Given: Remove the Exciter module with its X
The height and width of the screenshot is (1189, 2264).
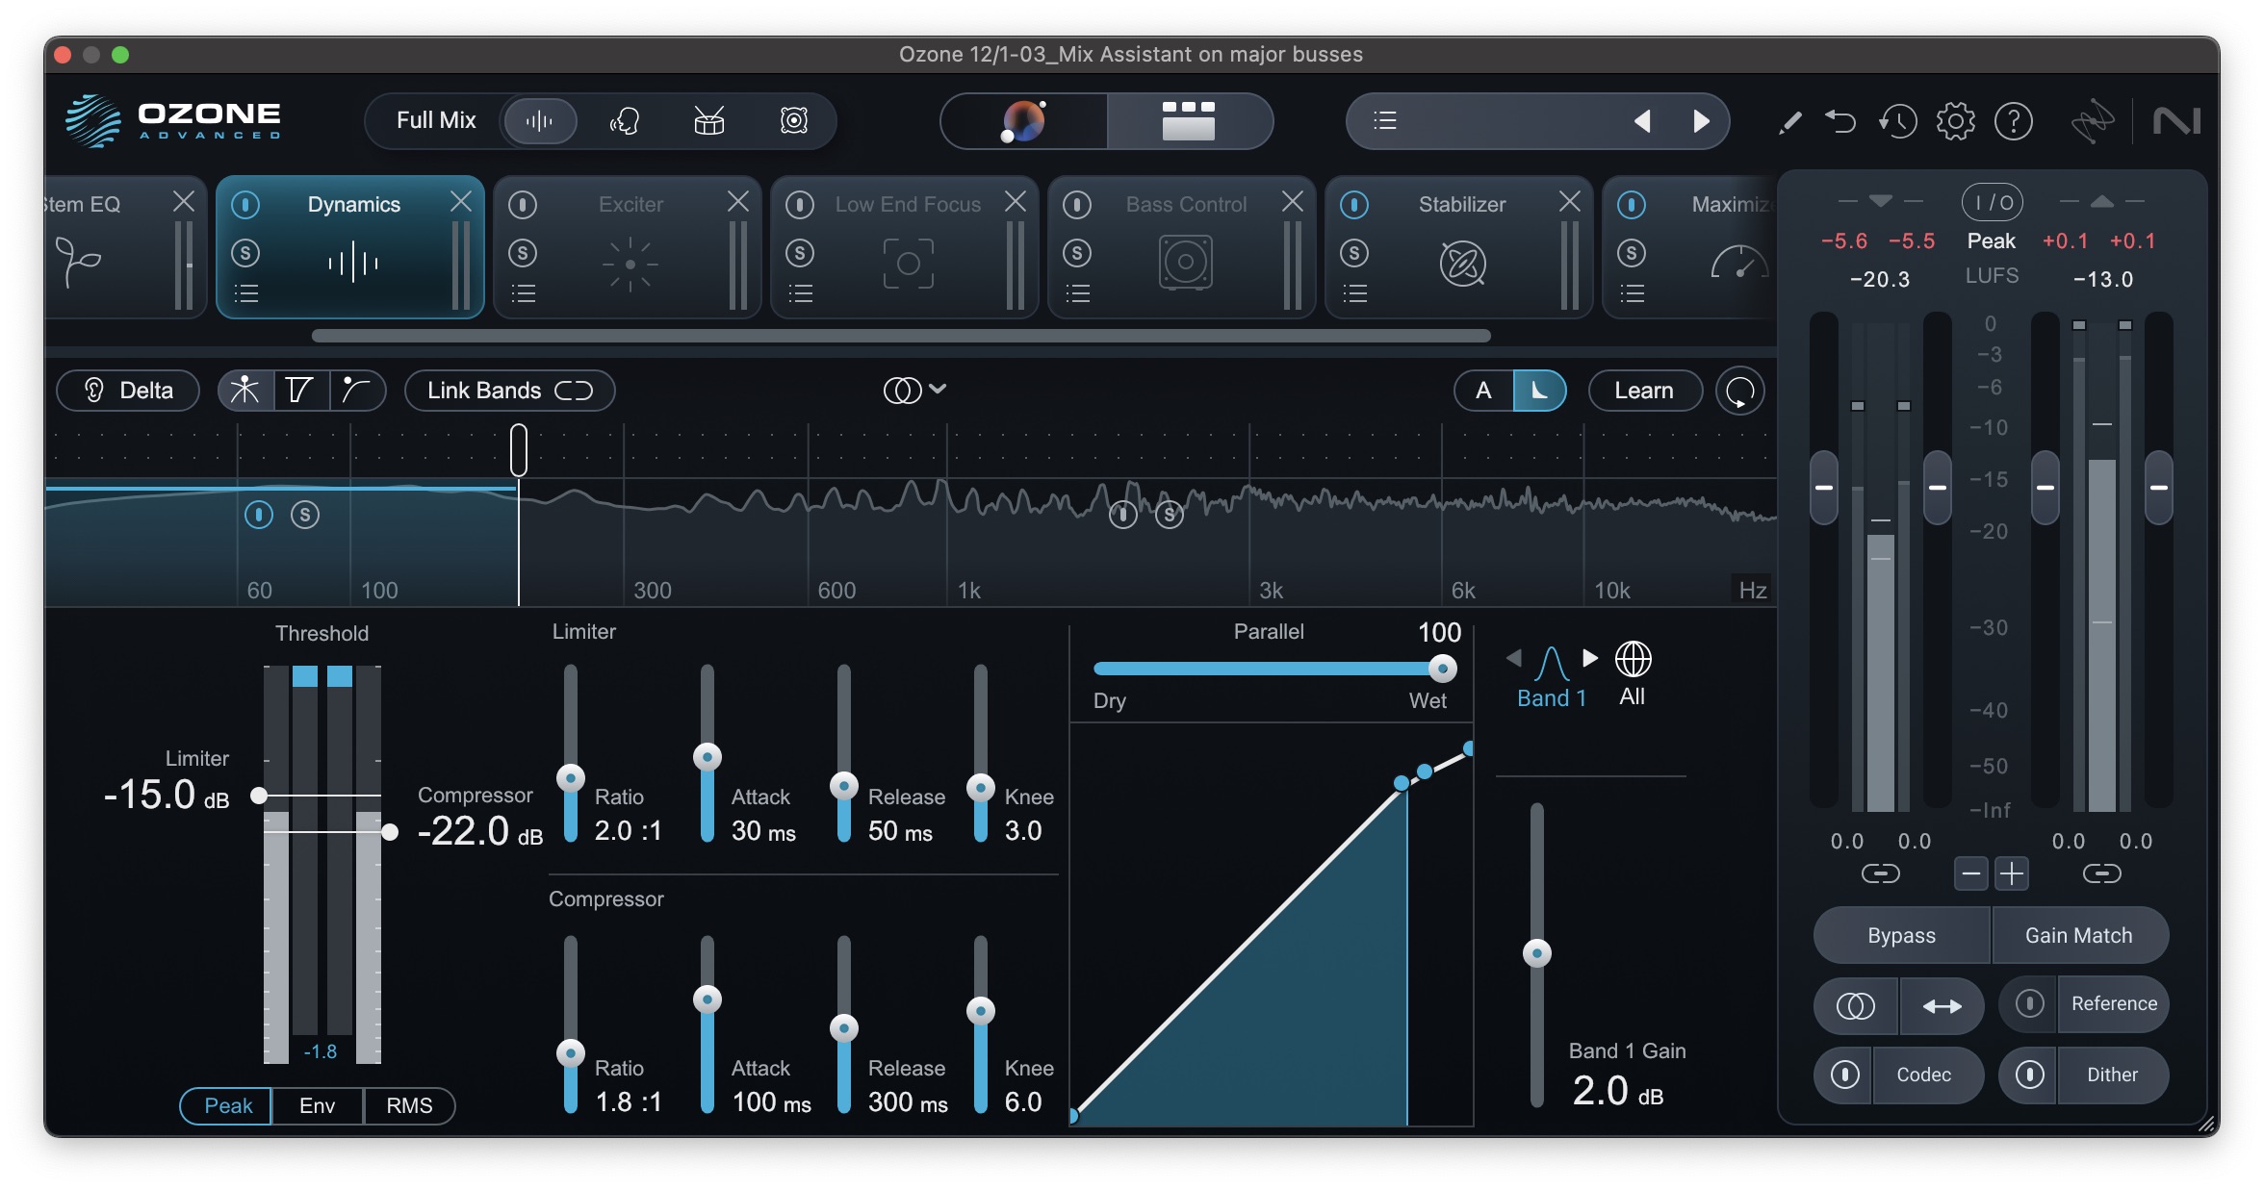Looking at the screenshot, I should pyautogui.click(x=738, y=201).
